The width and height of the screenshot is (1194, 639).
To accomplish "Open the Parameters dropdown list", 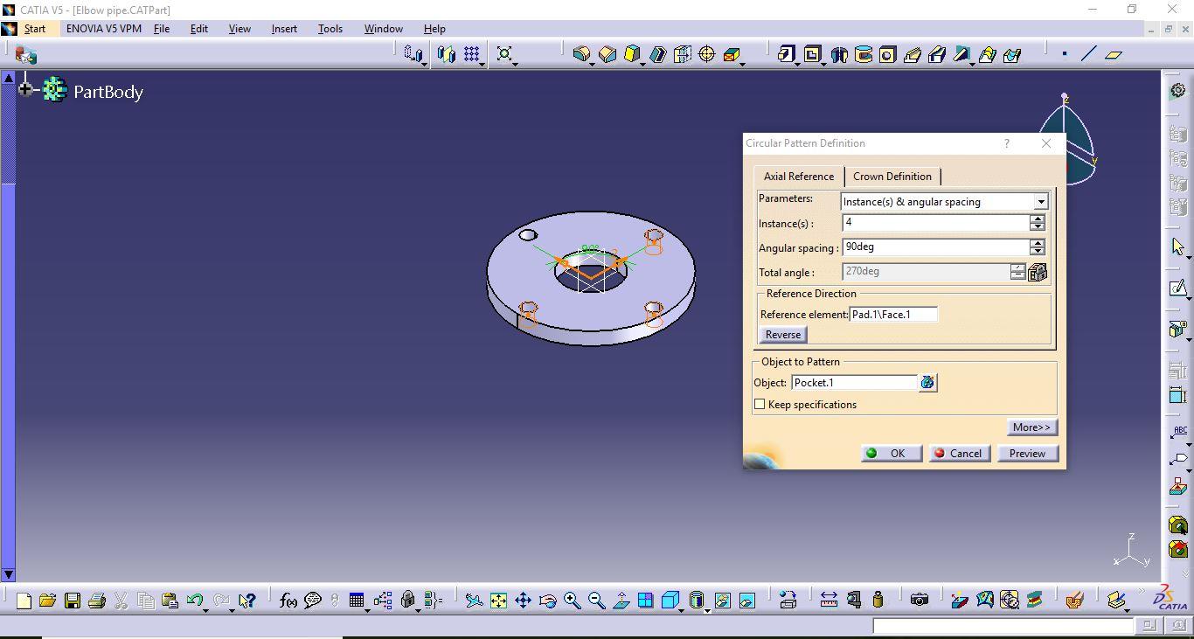I will 1040,202.
